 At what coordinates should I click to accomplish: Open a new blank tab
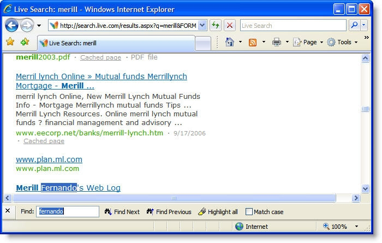click(203, 44)
